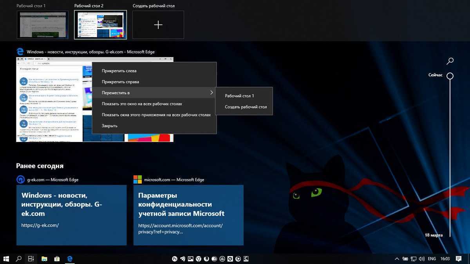Viewport: 470px width, 264px height.
Task: Open File Explorer from the taskbar
Action: tap(44, 259)
